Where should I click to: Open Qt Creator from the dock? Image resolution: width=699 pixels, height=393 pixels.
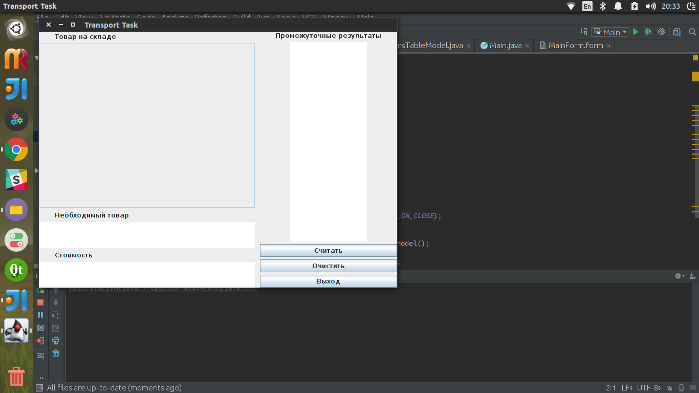click(16, 270)
